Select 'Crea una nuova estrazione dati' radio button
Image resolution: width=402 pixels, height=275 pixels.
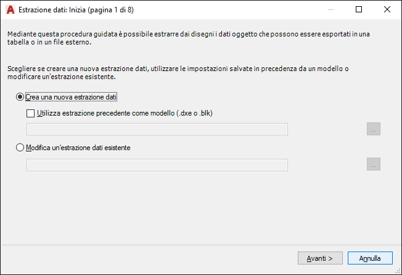[21, 97]
